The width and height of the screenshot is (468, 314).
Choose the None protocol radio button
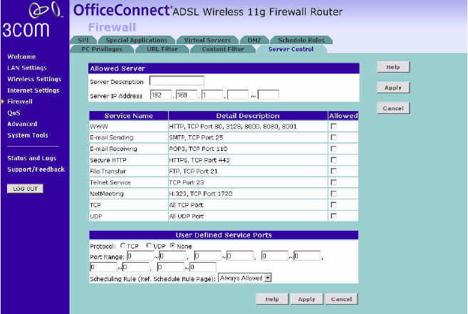point(172,246)
